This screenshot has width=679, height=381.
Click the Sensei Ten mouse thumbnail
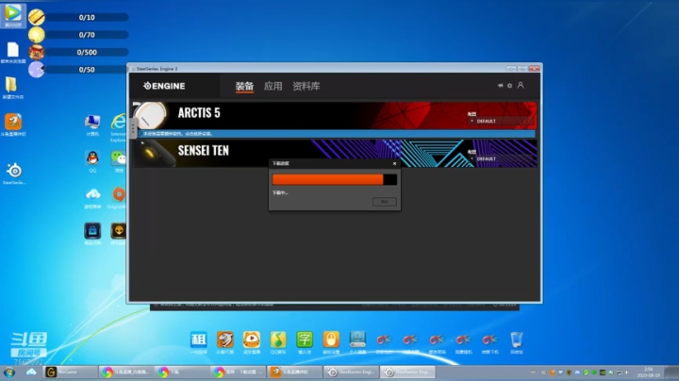tap(156, 154)
